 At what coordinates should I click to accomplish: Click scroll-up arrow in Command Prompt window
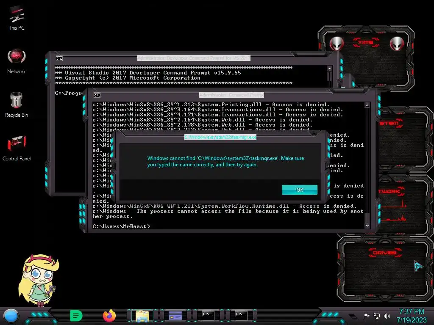click(x=367, y=105)
